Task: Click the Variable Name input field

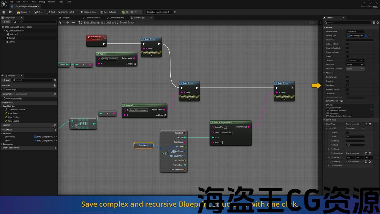Action: 359,32
